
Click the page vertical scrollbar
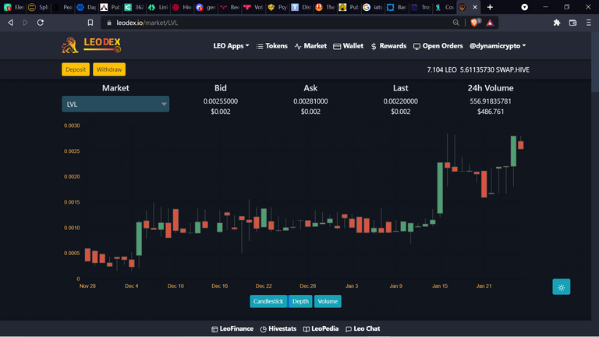pos(595,61)
